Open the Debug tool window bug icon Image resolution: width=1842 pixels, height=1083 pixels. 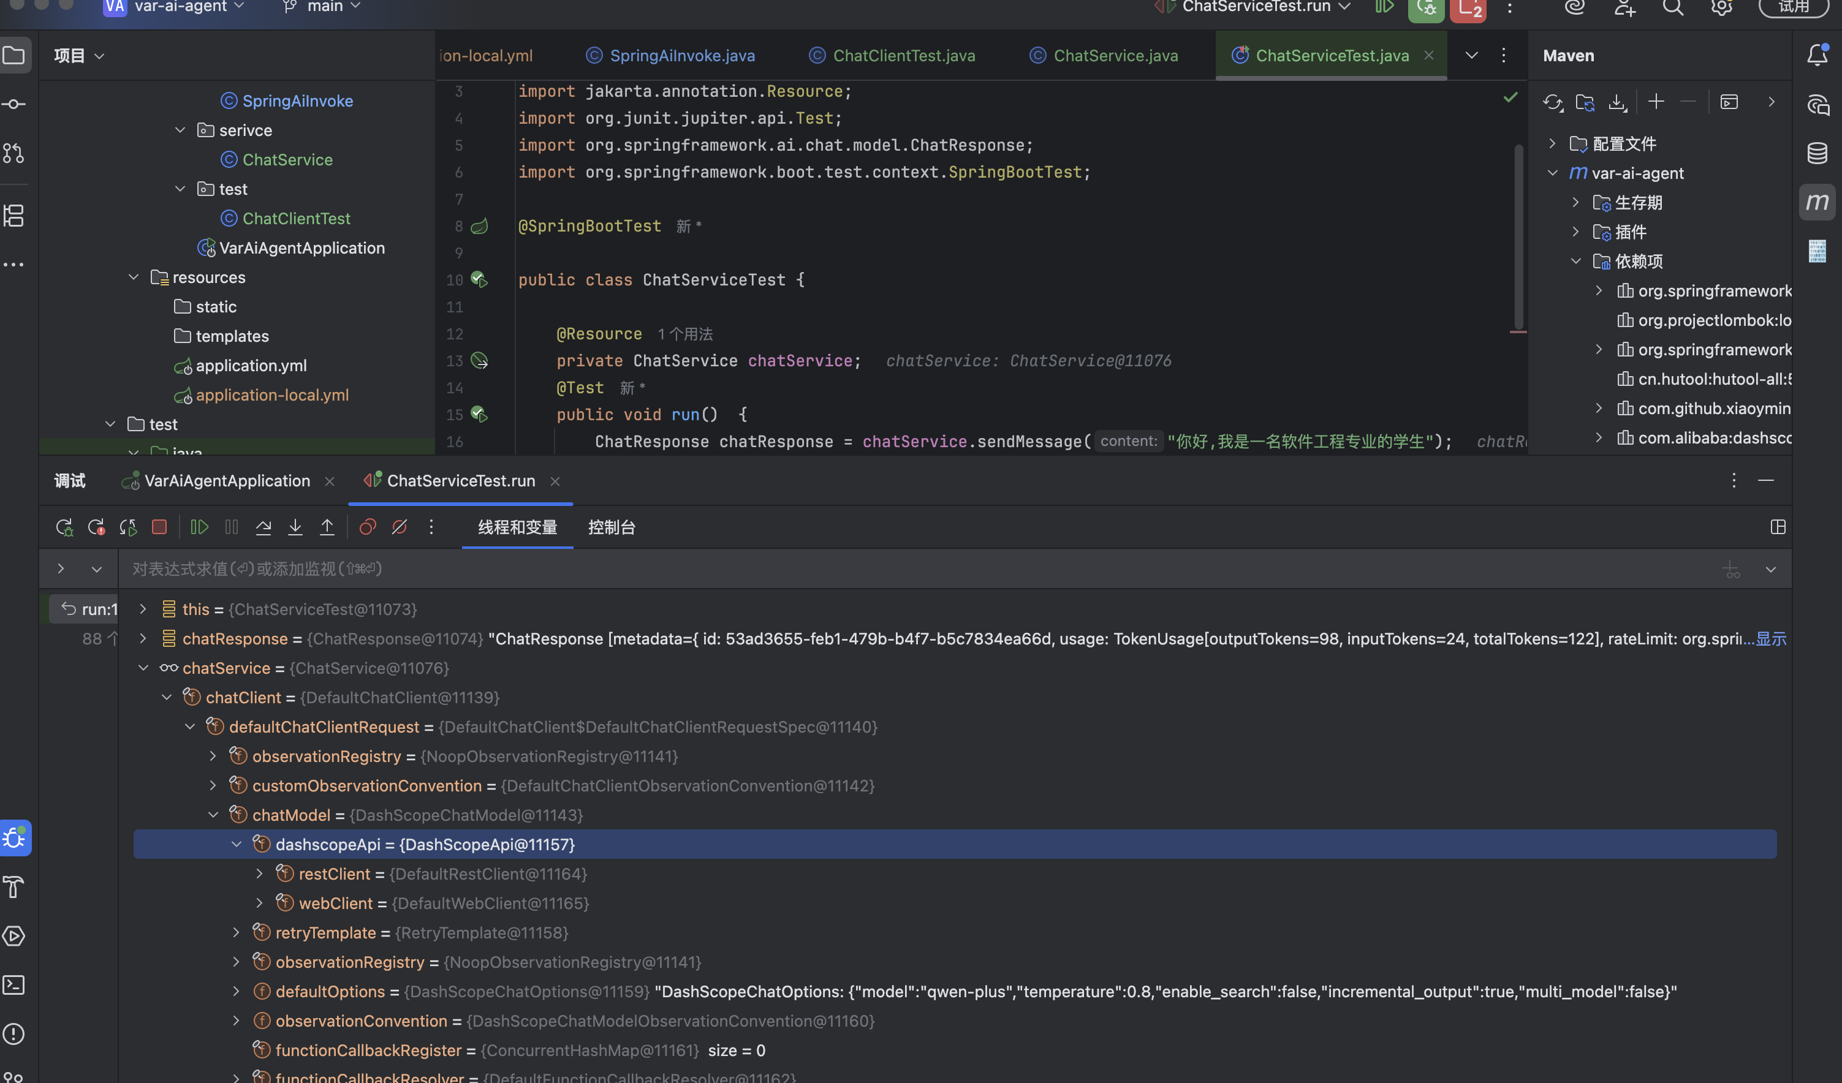(15, 838)
